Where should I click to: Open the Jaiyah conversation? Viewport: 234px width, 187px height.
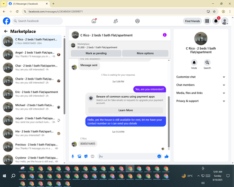pos(31,120)
